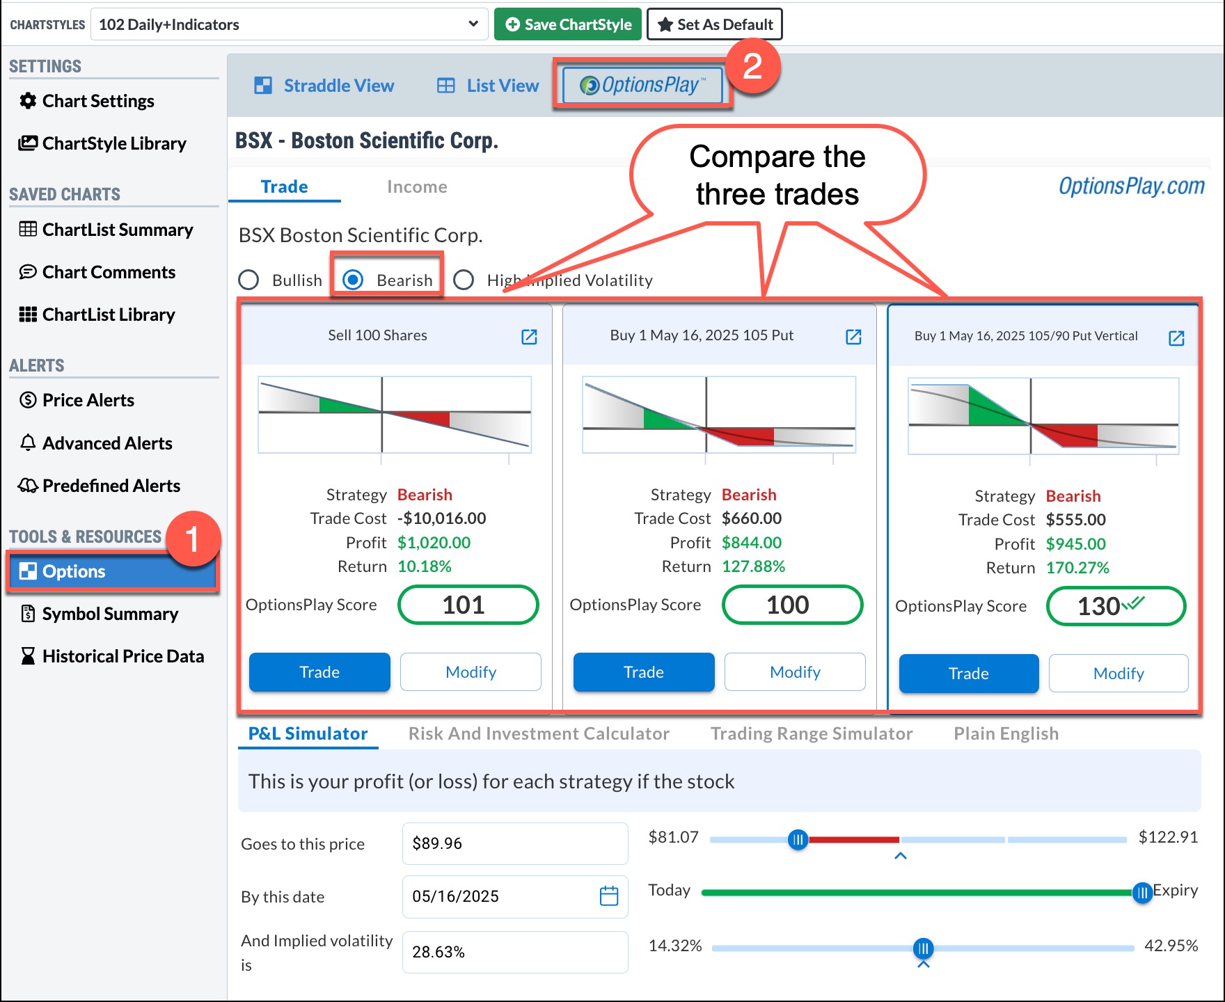The image size is (1225, 1002).
Task: Select the Bearish radio button
Action: [353, 280]
